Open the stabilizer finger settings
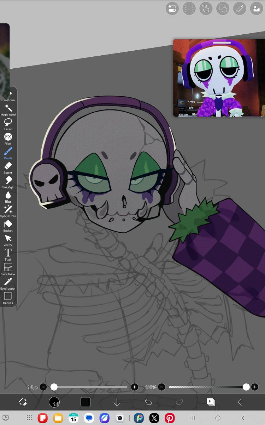Viewport: 265px width, 425px height. (x=206, y=8)
